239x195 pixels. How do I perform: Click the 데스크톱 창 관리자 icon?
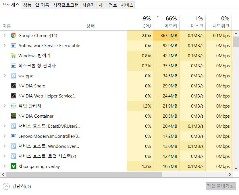(x=14, y=66)
